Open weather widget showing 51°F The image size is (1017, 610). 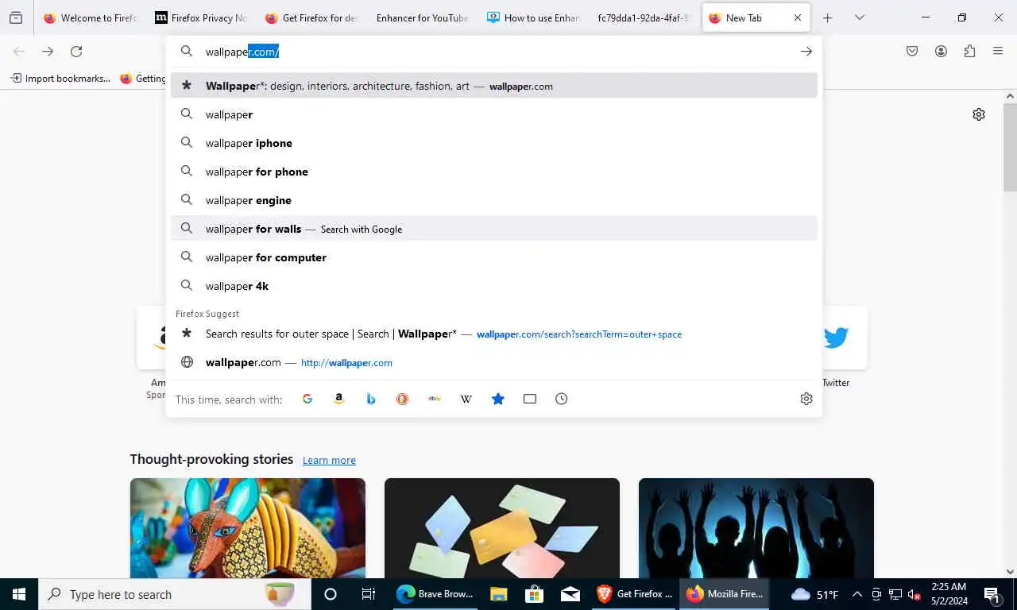point(816,594)
